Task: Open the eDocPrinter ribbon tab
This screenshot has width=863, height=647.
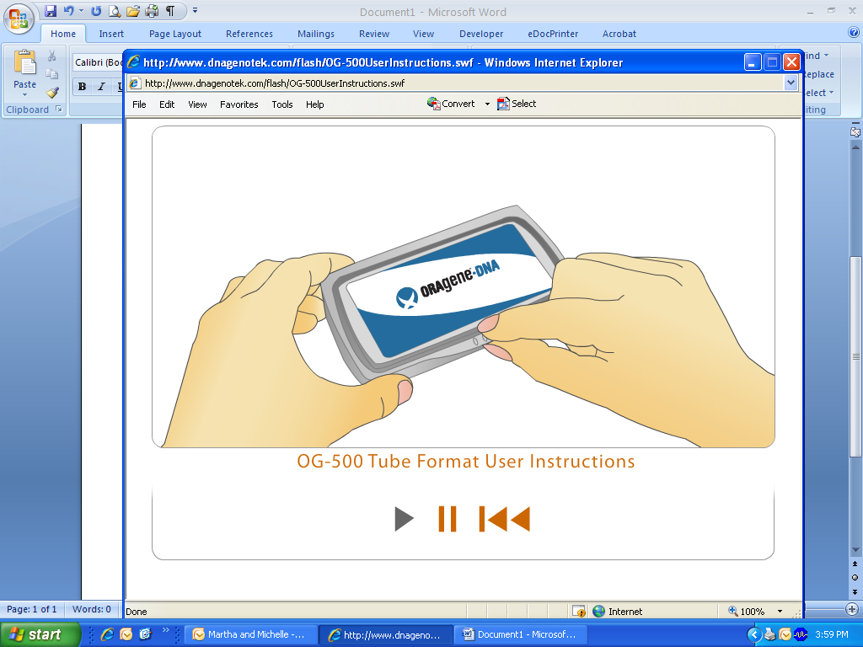Action: click(553, 34)
